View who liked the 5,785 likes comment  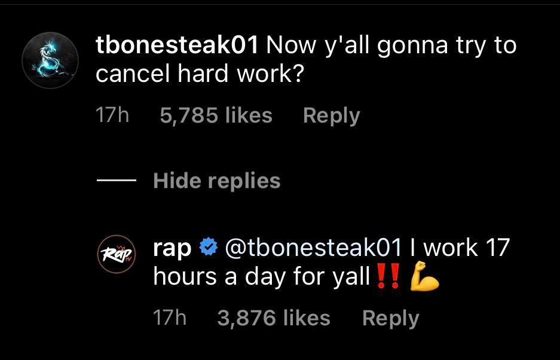click(x=215, y=115)
